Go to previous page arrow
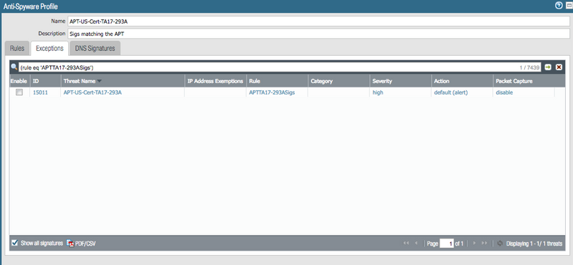 click(x=416, y=243)
